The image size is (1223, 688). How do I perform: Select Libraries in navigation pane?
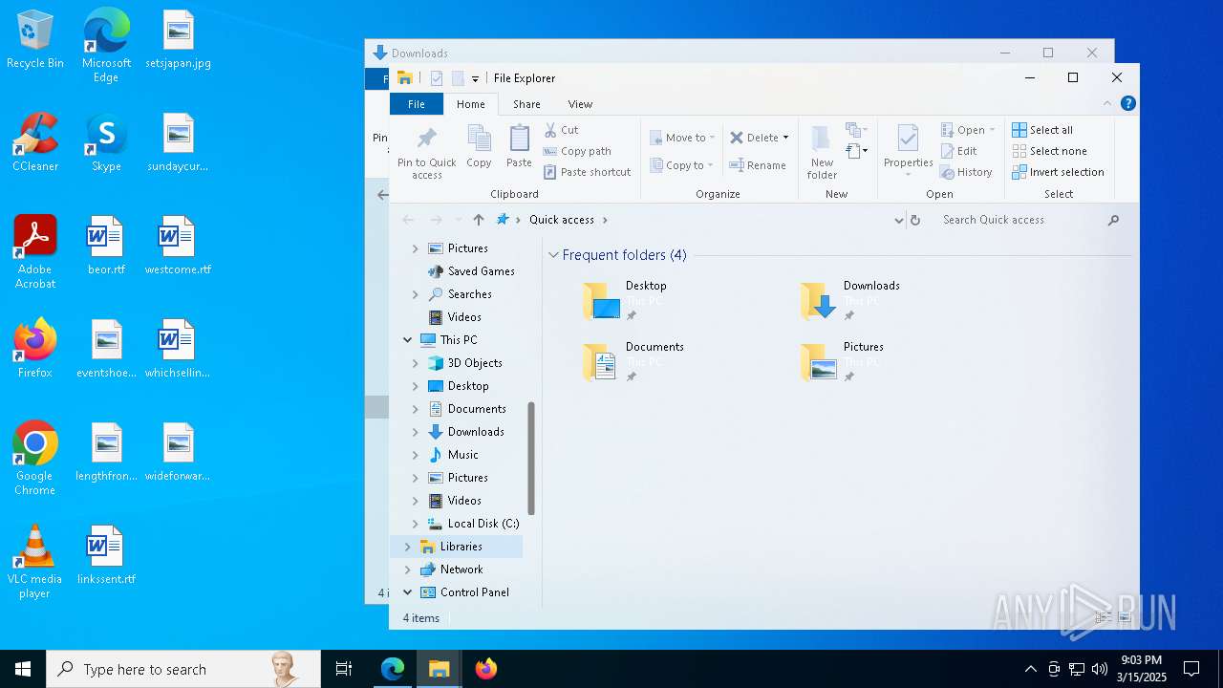pyautogui.click(x=461, y=547)
